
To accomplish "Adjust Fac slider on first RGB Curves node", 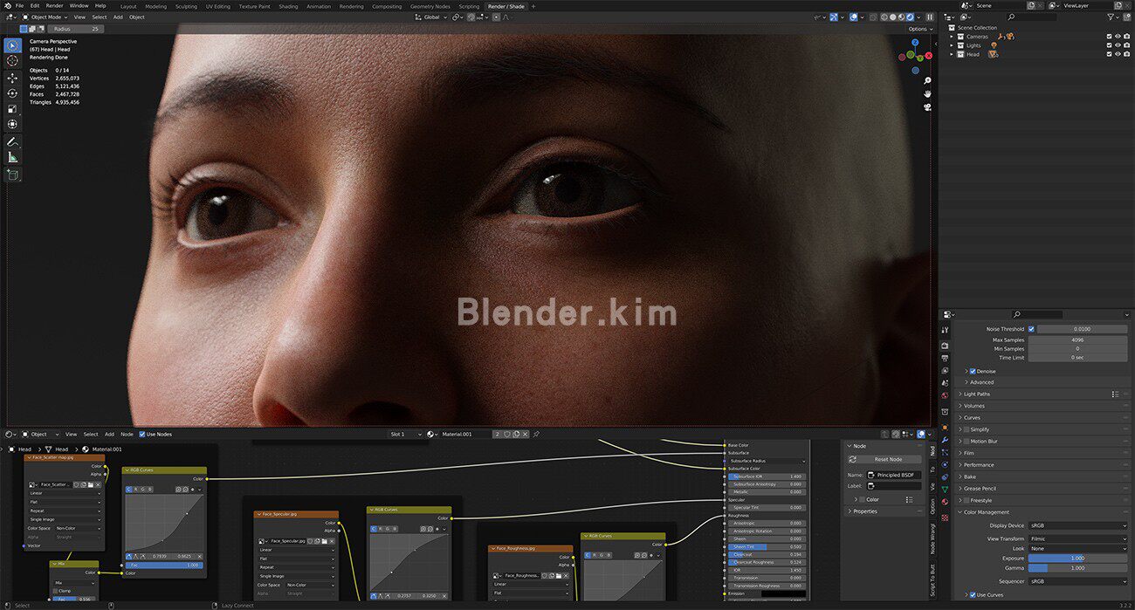I will (165, 565).
